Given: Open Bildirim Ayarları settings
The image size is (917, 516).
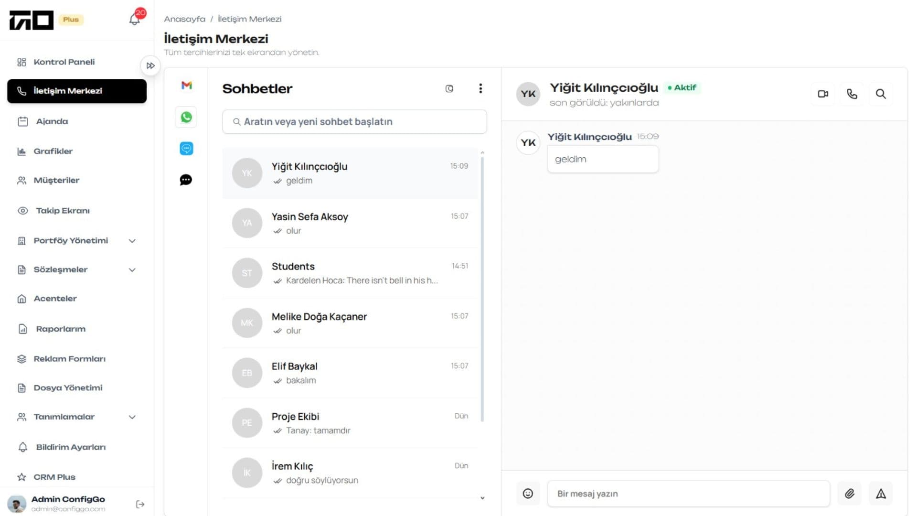Looking at the screenshot, I should click(x=71, y=447).
